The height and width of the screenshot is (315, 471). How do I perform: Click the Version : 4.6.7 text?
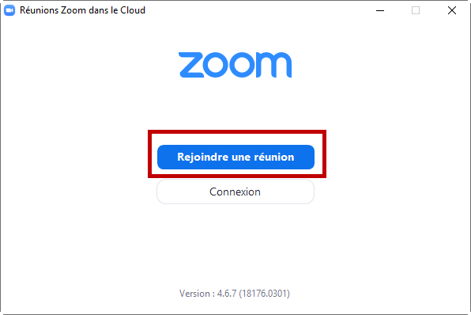click(208, 294)
